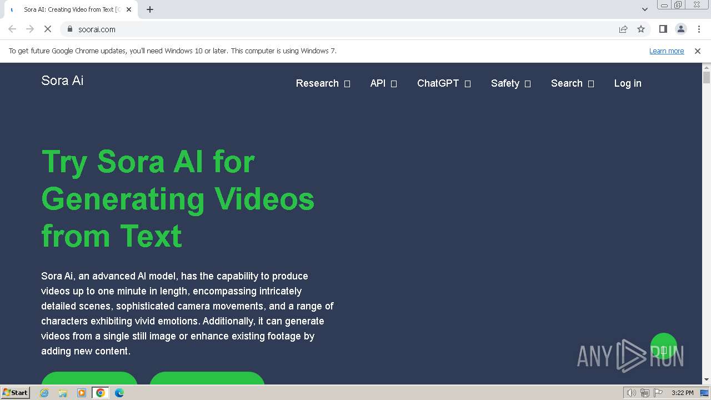Screen dimensions: 711x400
Task: Open the Action Center flag icon
Action: pos(658,393)
